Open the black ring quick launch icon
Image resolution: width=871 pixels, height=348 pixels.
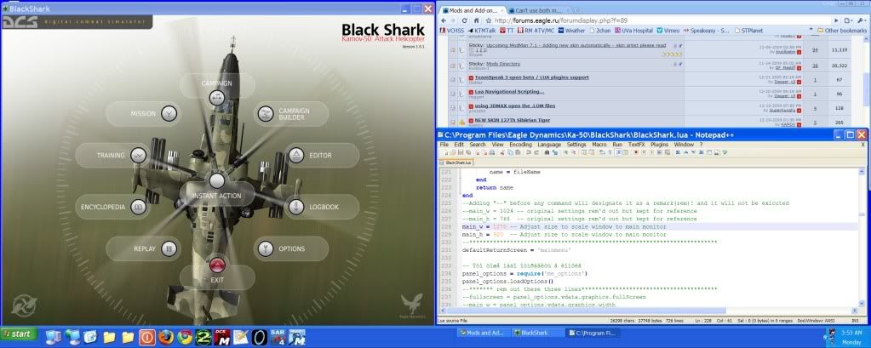[260, 336]
